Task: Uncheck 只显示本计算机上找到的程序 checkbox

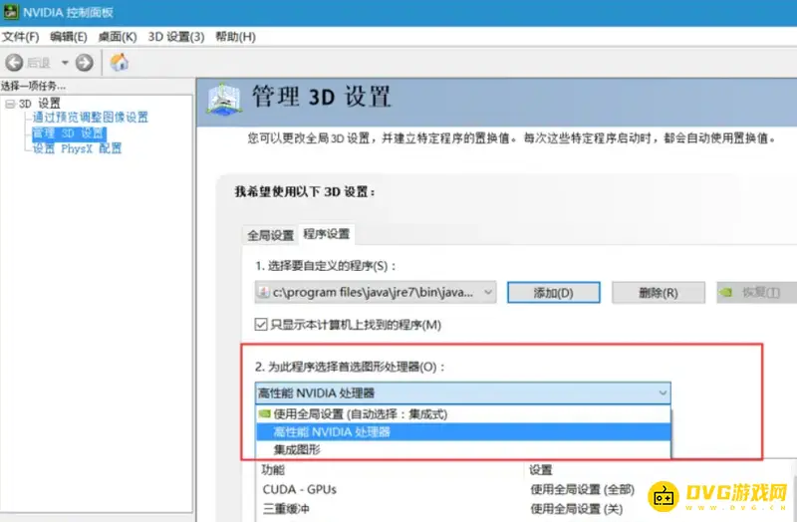Action: click(262, 325)
